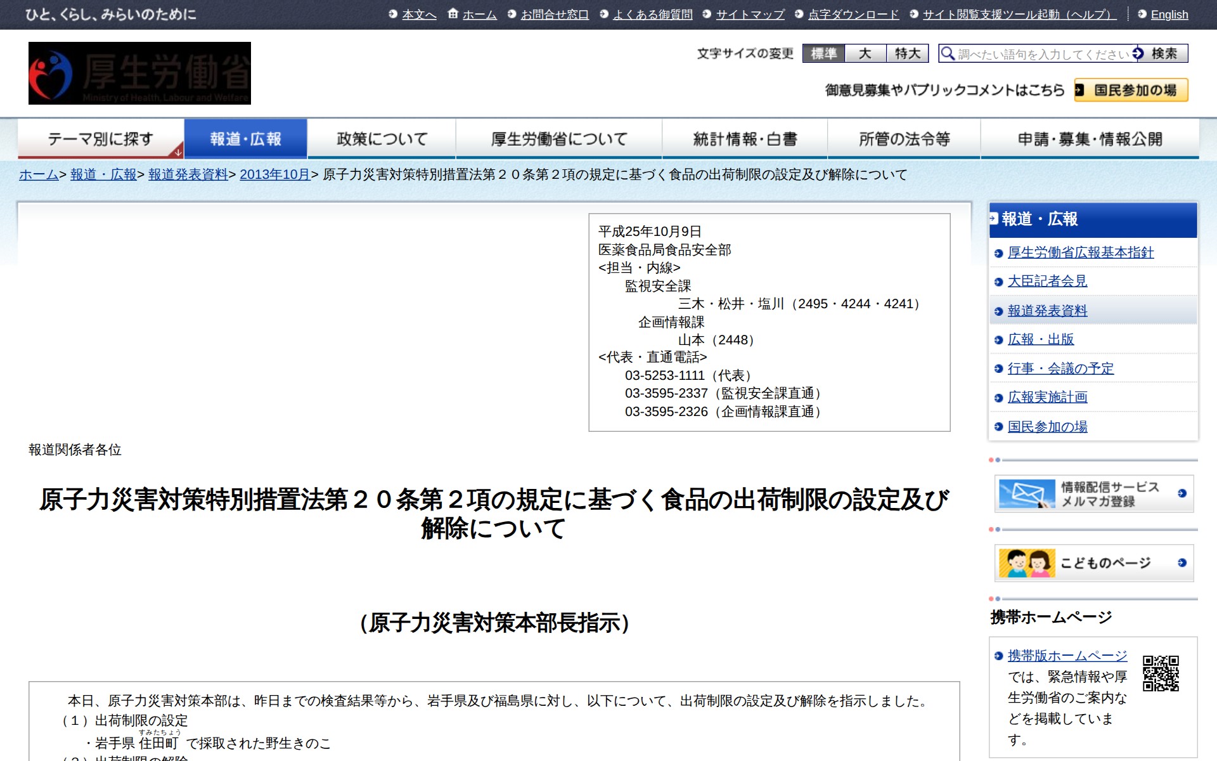Click the arrow icon beside 検索

1138,53
